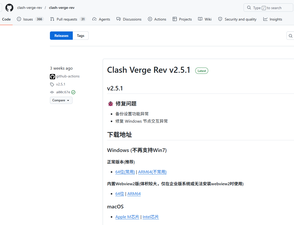Download Webview2 64位 build
This screenshot has height=225, width=294.
click(x=120, y=194)
